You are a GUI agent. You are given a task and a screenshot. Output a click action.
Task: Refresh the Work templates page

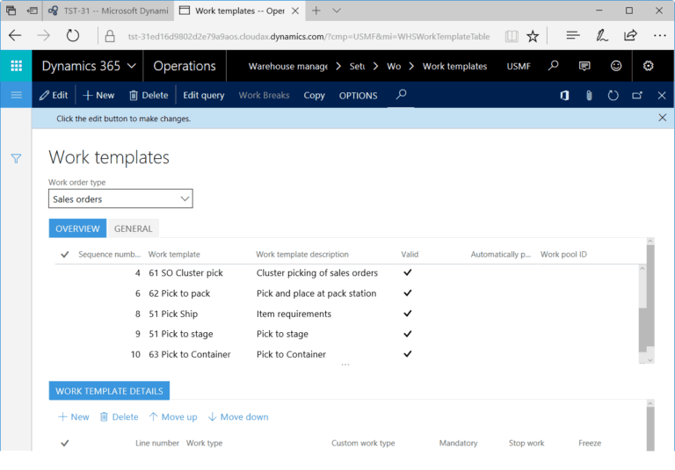click(x=613, y=96)
